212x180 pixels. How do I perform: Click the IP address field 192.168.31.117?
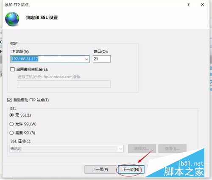[50, 59]
